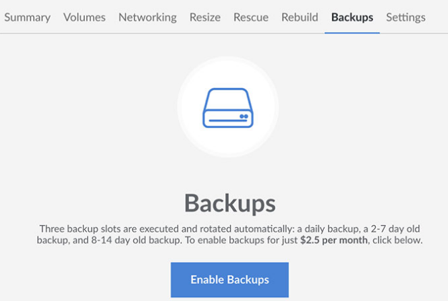Go to the Networking tab

147,17
